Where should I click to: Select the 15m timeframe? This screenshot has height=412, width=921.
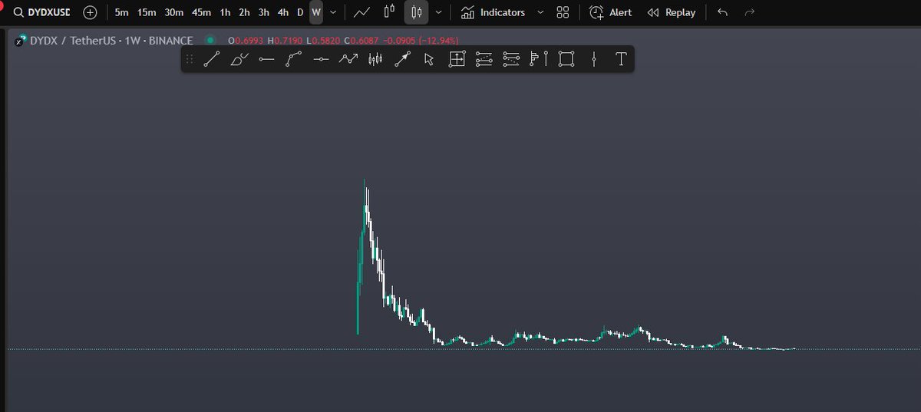(147, 12)
